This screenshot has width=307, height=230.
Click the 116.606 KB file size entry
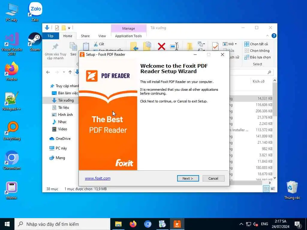coord(264,105)
